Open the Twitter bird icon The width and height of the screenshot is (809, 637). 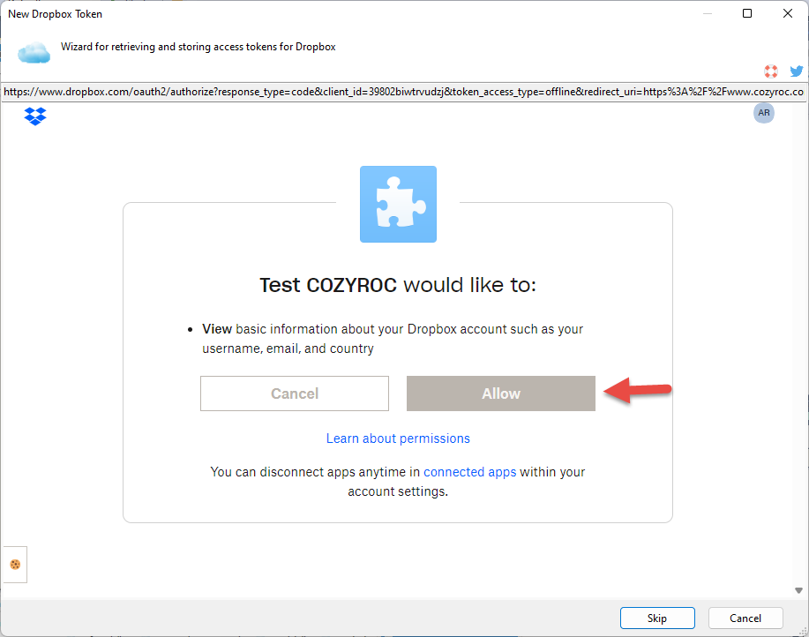tap(796, 71)
